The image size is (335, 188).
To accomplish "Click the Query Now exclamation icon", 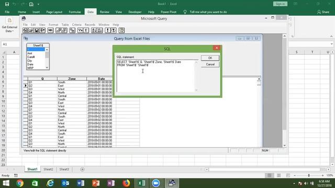I will coord(108,30).
